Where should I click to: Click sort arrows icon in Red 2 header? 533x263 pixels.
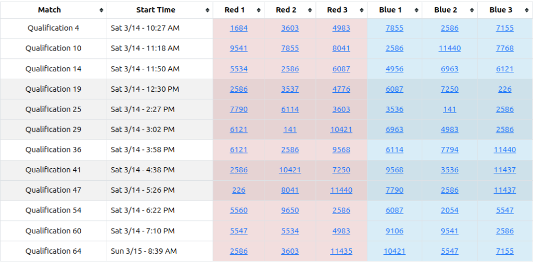[x=310, y=10]
